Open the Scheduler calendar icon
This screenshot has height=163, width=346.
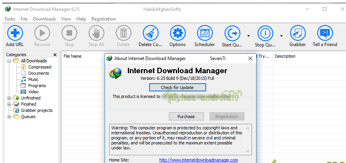(205, 33)
